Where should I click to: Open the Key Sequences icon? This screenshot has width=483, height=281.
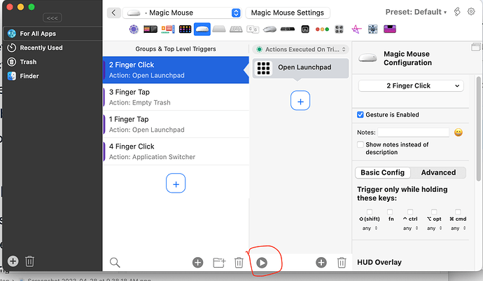[253, 29]
